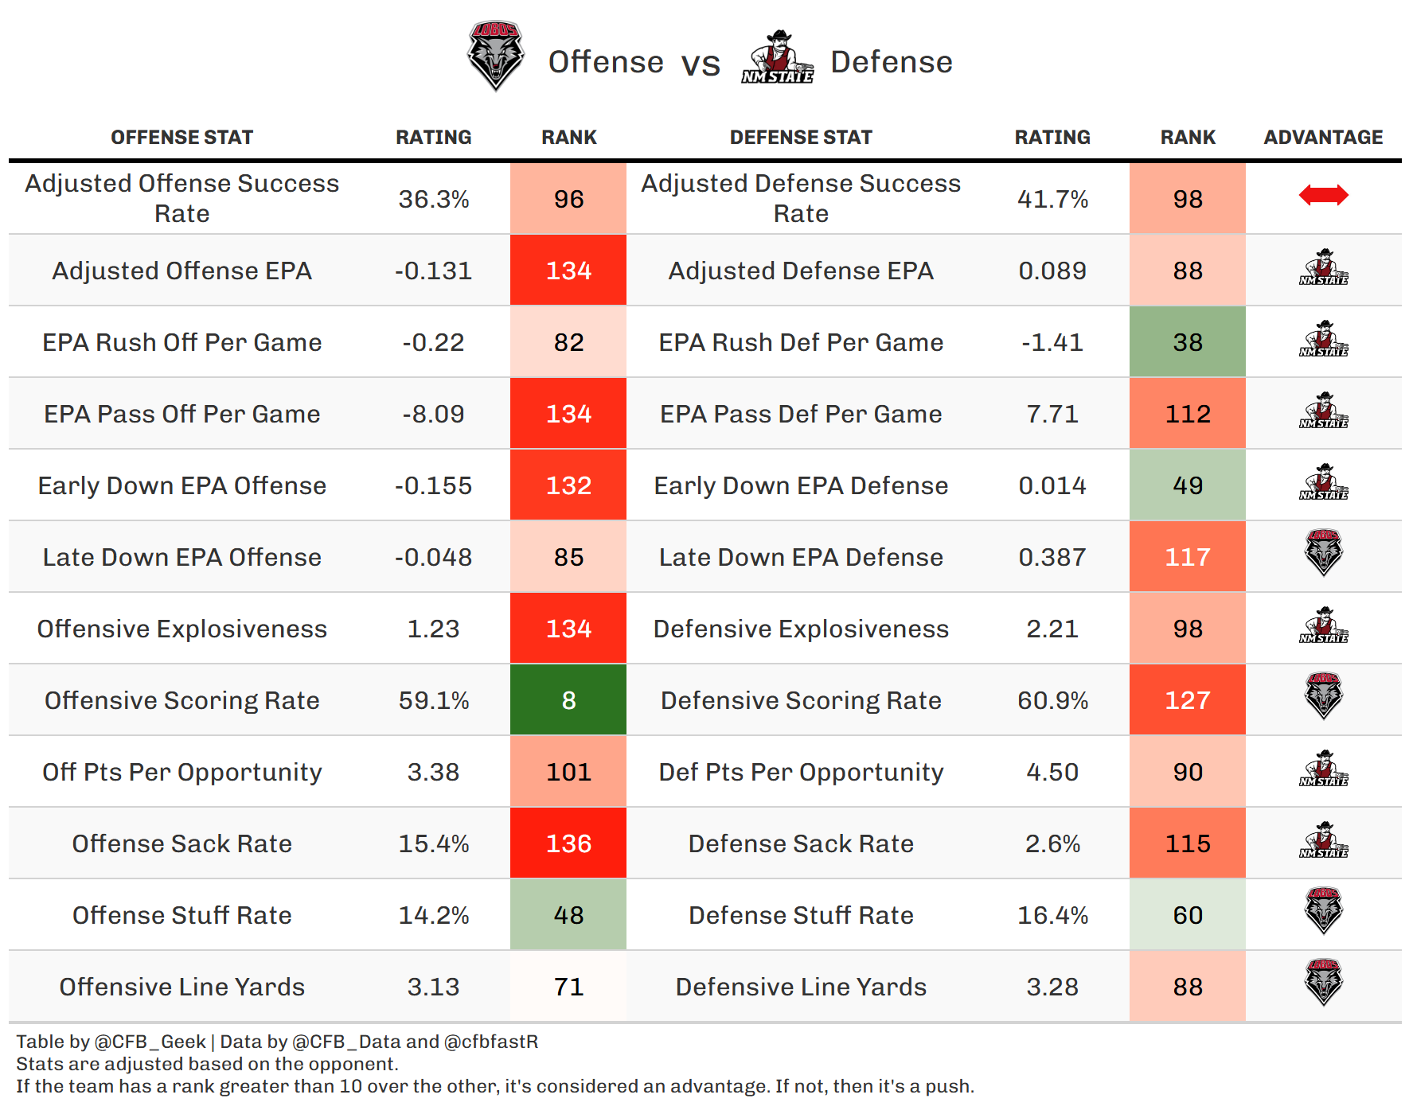Click the DEFENSE STAT column header
Viewport: 1409px width, 1114px height.
[x=801, y=138]
